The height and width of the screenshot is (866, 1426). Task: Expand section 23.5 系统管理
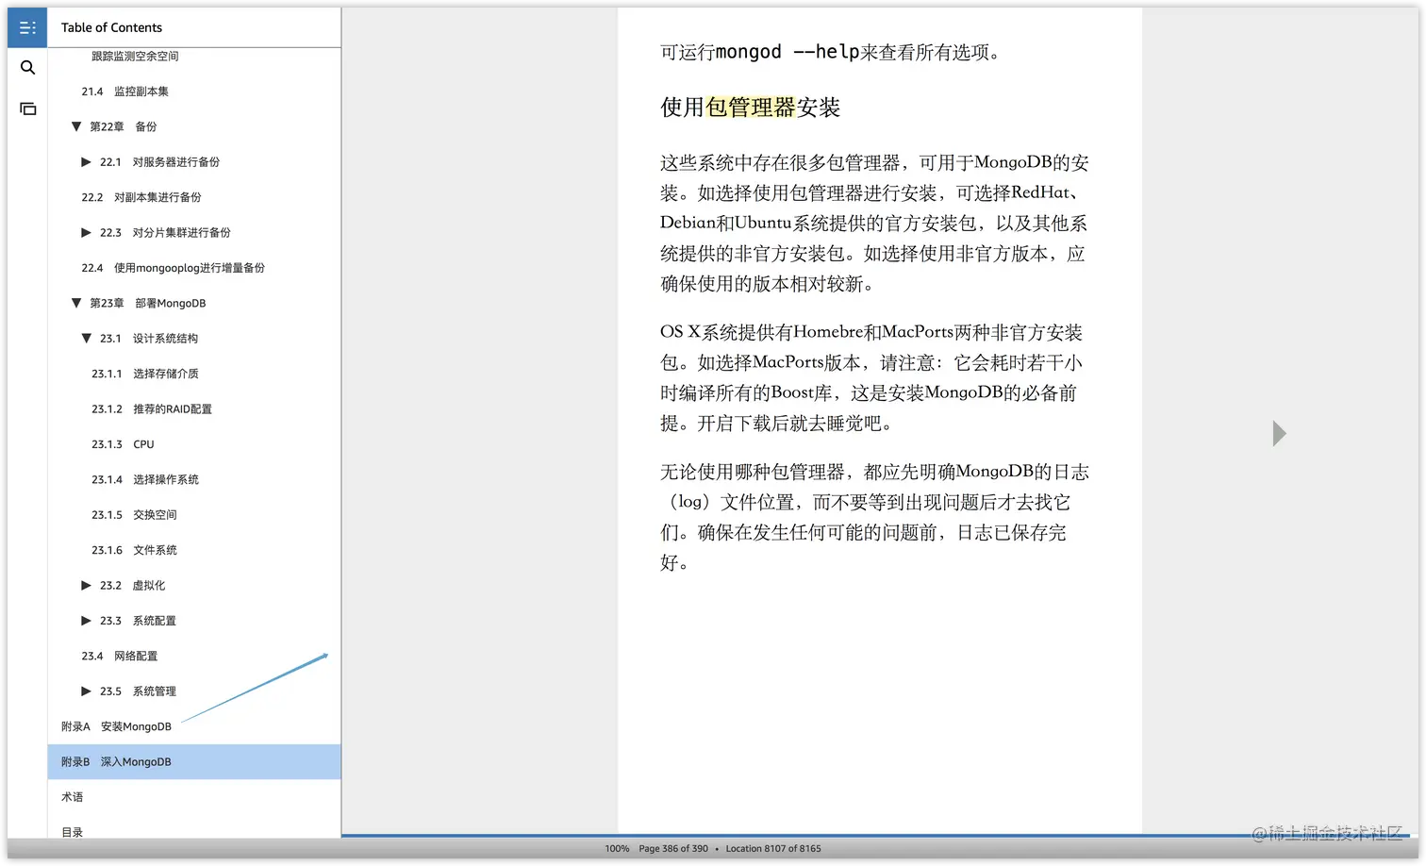(x=86, y=691)
